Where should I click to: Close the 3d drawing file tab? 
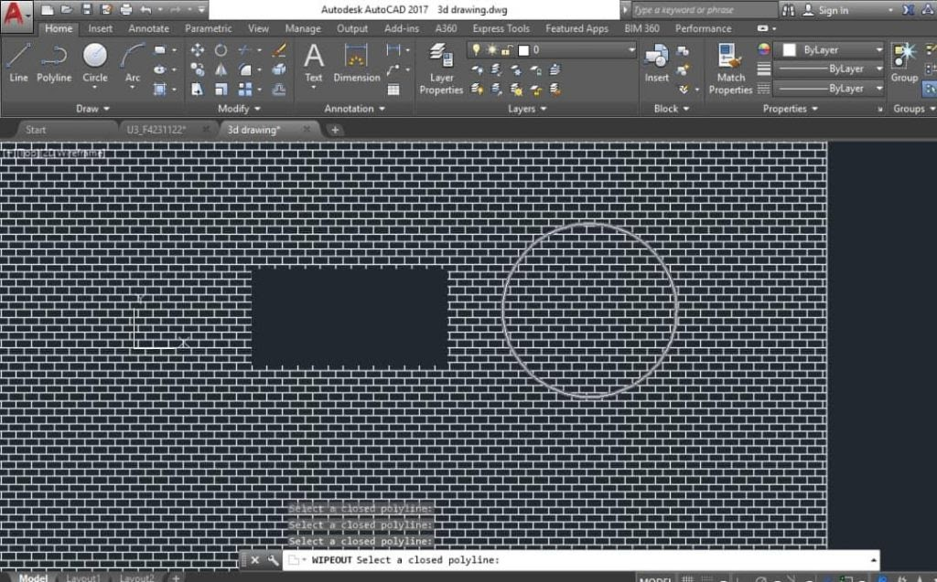pyautogui.click(x=306, y=129)
